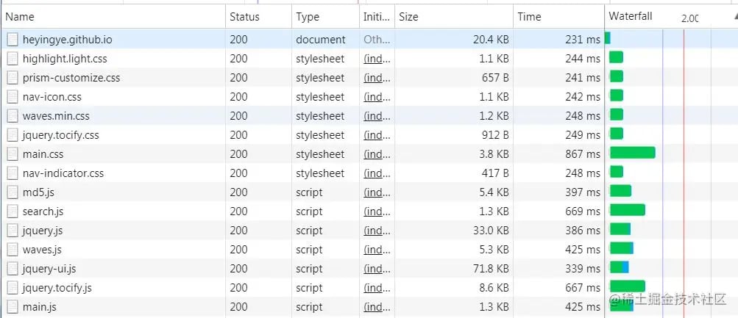Open the initiator link for prism-customize.css

point(377,78)
